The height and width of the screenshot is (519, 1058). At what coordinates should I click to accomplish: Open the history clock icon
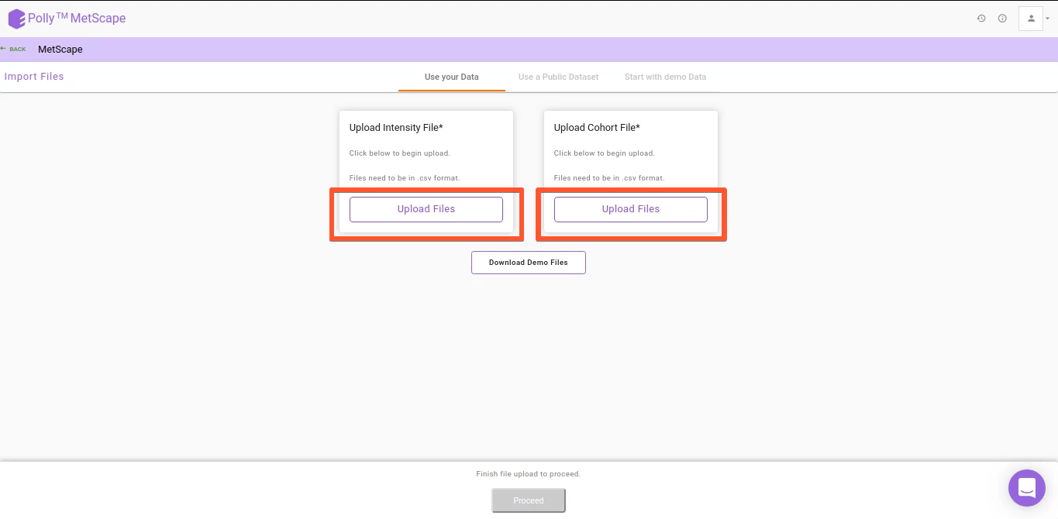981,19
